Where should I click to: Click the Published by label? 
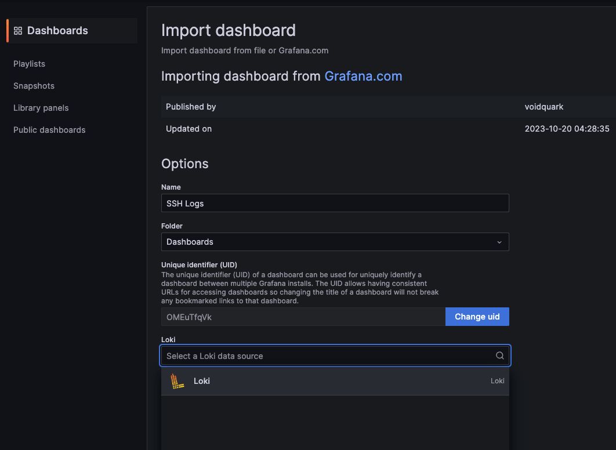click(x=190, y=107)
